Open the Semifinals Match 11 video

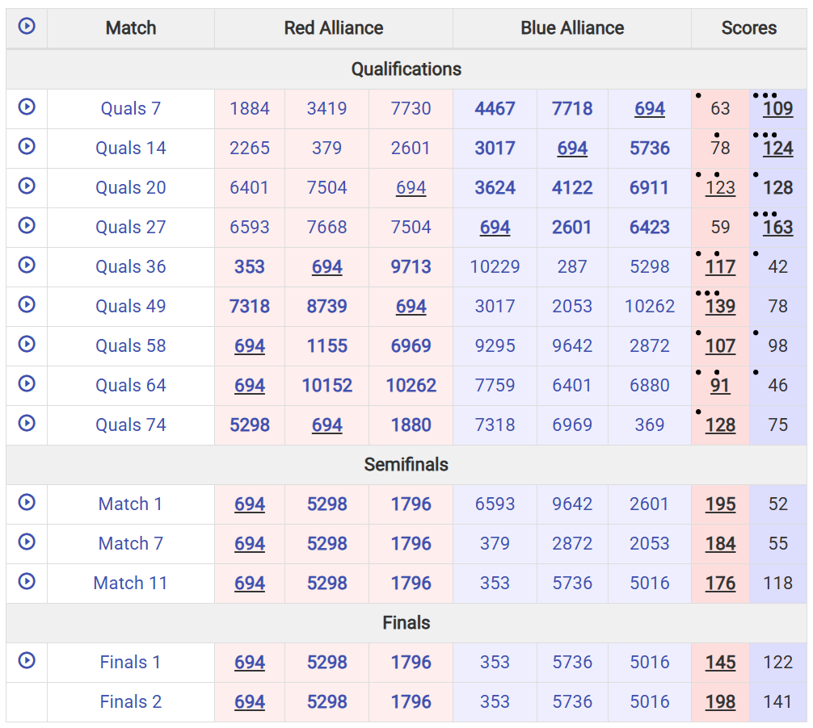click(27, 581)
